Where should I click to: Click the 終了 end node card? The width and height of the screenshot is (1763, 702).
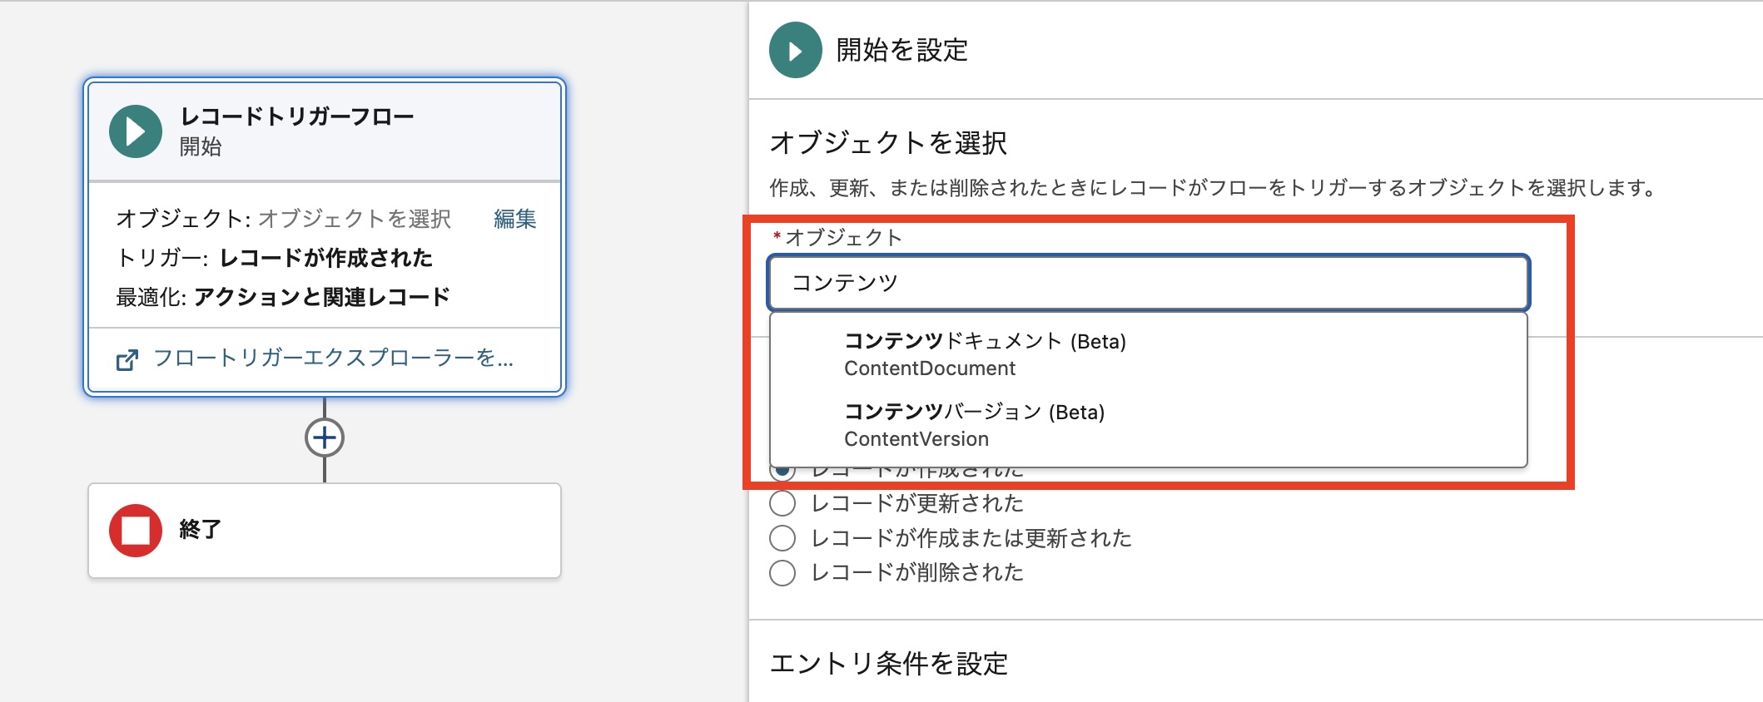click(325, 530)
